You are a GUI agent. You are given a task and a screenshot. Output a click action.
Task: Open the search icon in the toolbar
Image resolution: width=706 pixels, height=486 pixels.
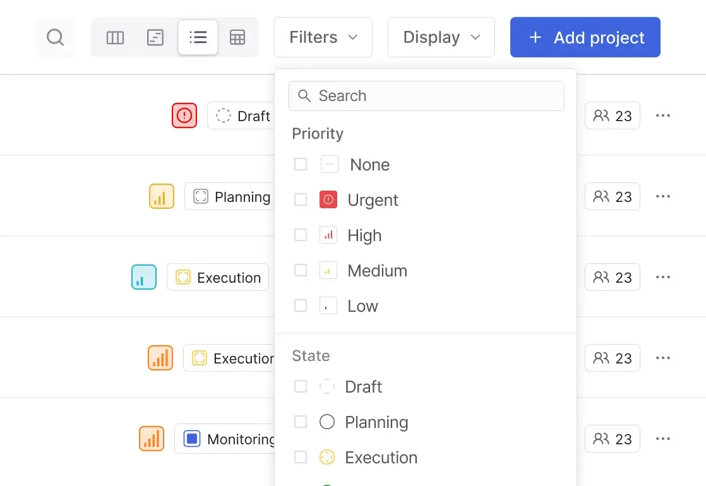55,37
